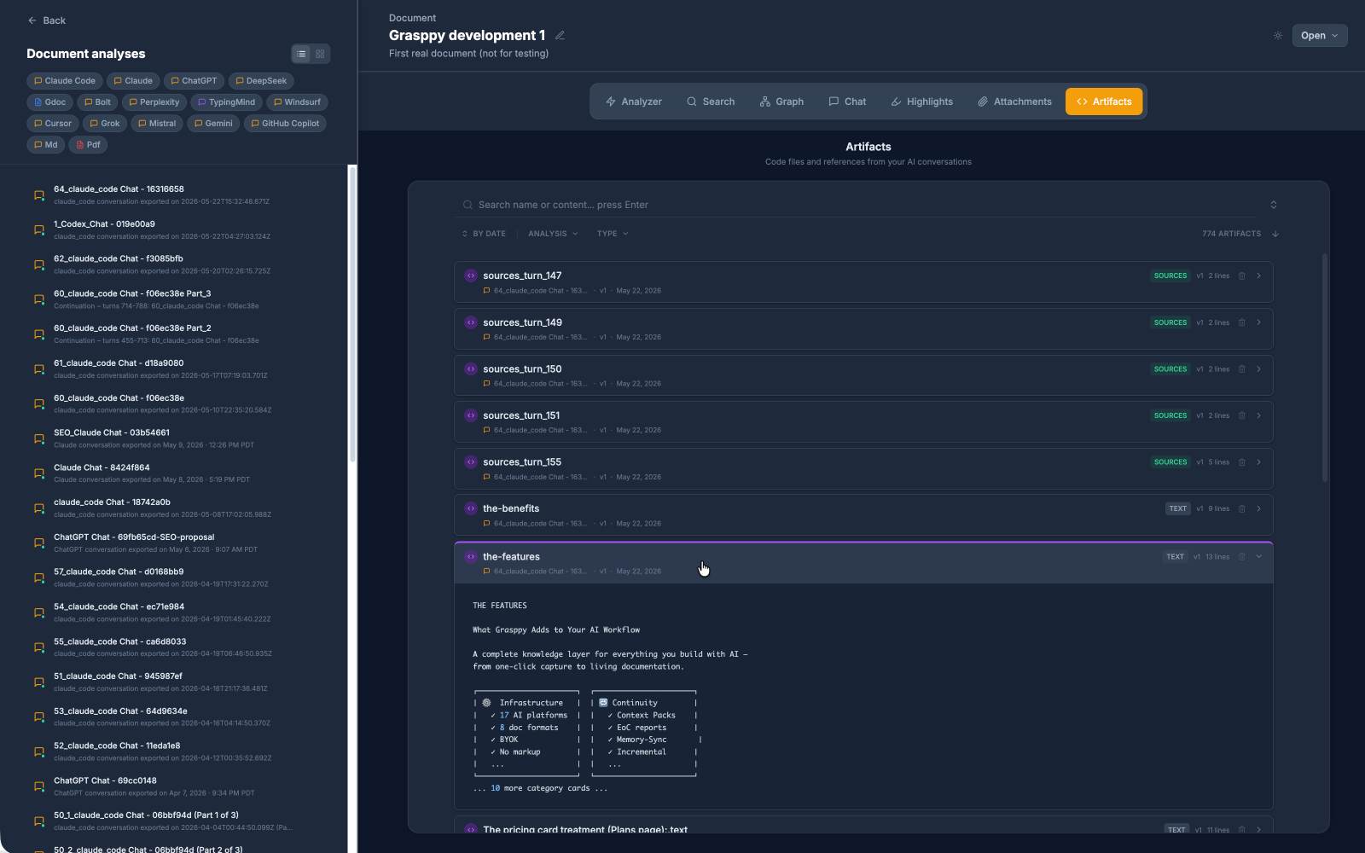Image resolution: width=1365 pixels, height=853 pixels.
Task: Click the purple code icon for the-features
Action: [x=471, y=556]
